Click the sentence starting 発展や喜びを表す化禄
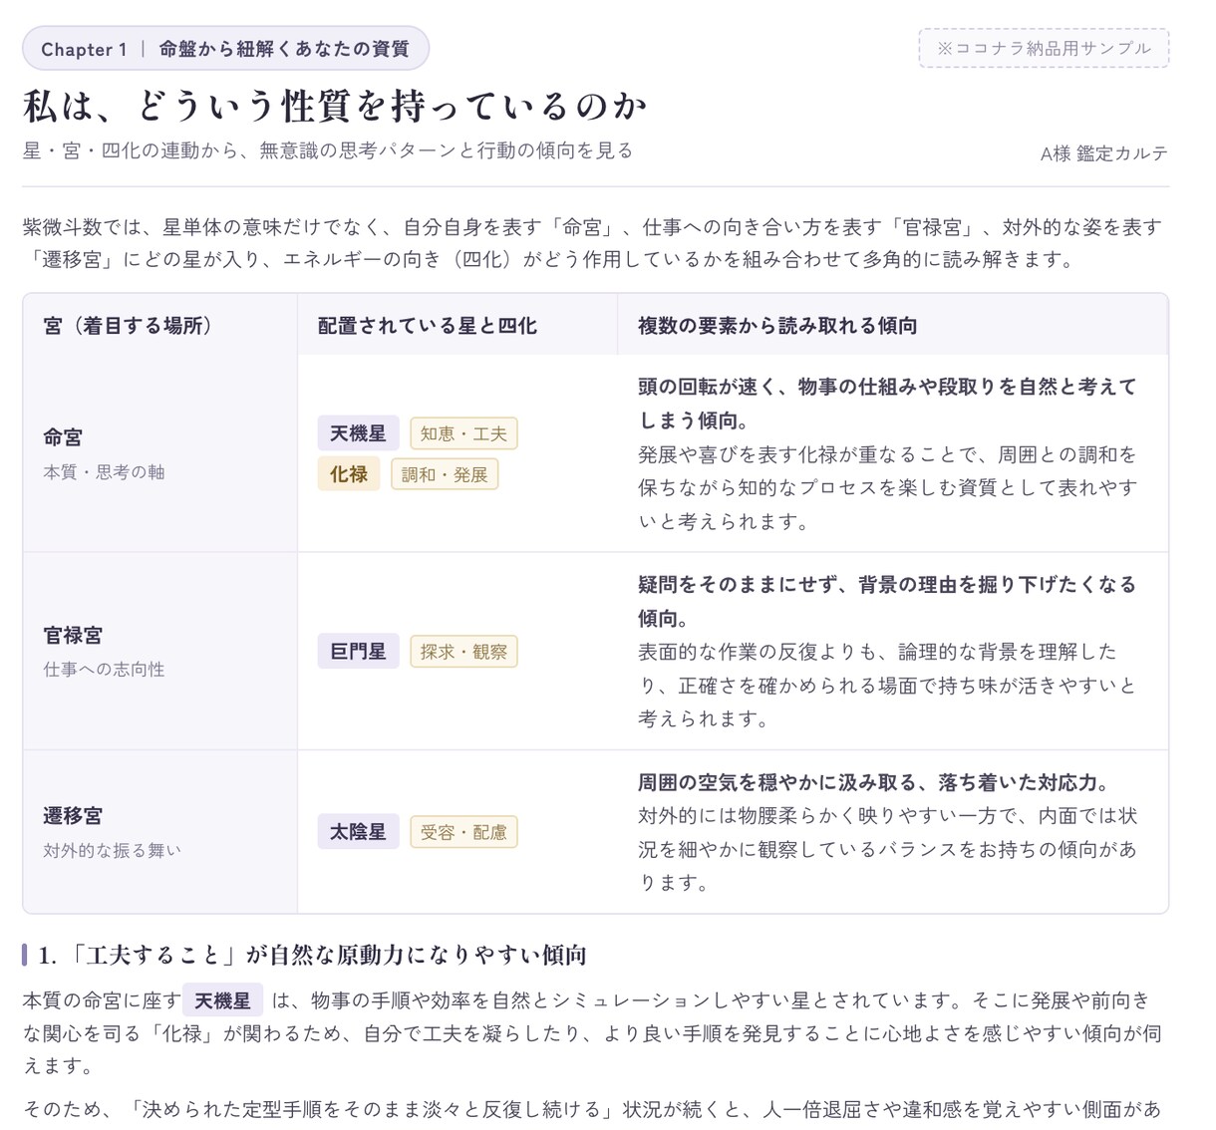Image resolution: width=1216 pixels, height=1130 pixels. click(887, 487)
